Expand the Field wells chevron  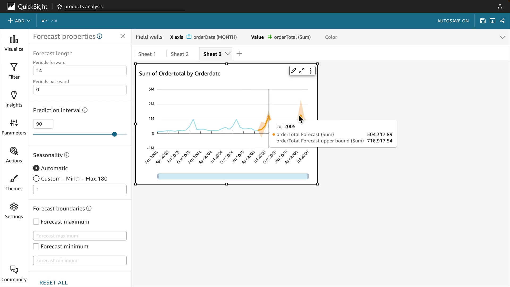(x=503, y=37)
